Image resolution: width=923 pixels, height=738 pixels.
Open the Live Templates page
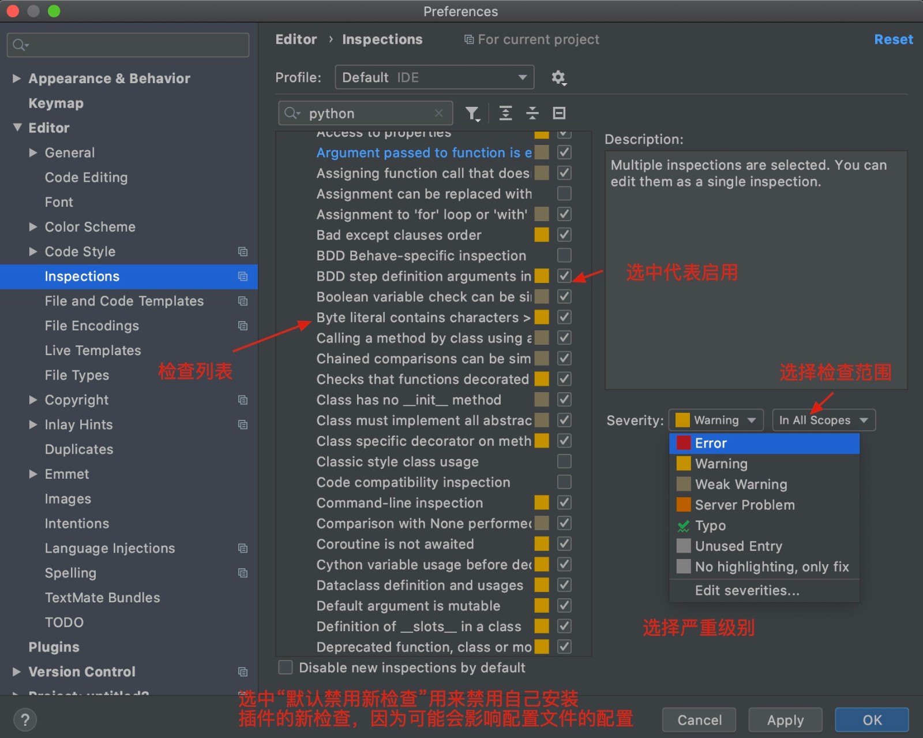tap(93, 351)
